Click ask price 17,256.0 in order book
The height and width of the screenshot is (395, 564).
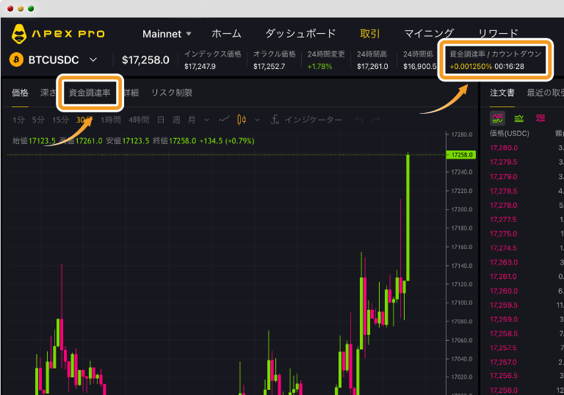tap(504, 391)
